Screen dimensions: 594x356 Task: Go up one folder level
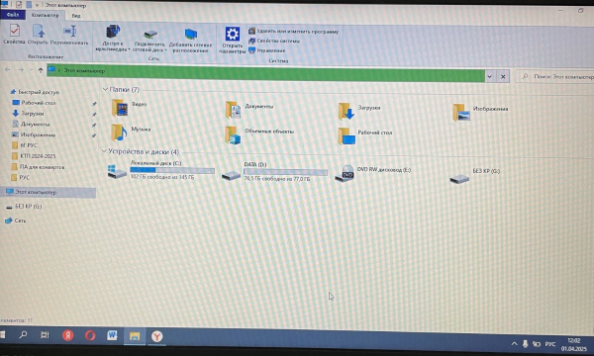[41, 70]
